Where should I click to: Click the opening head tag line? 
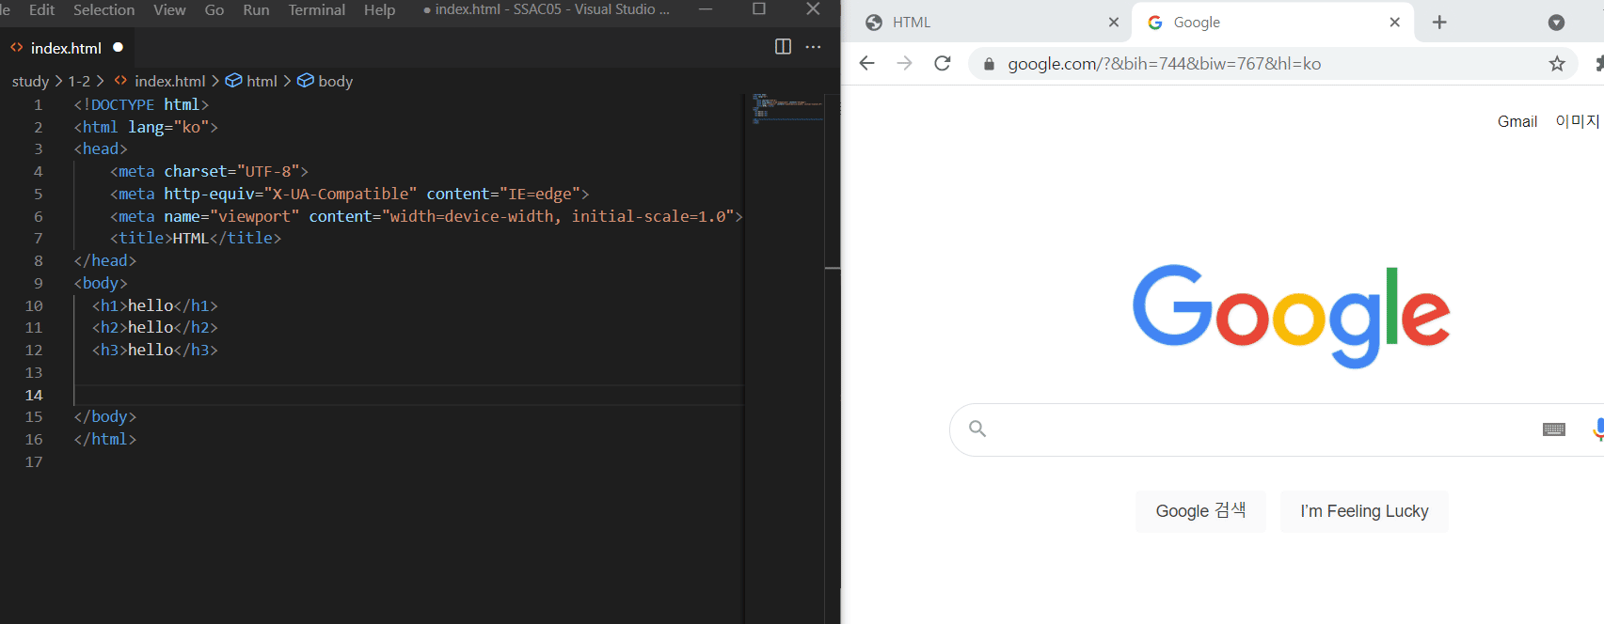pyautogui.click(x=101, y=148)
